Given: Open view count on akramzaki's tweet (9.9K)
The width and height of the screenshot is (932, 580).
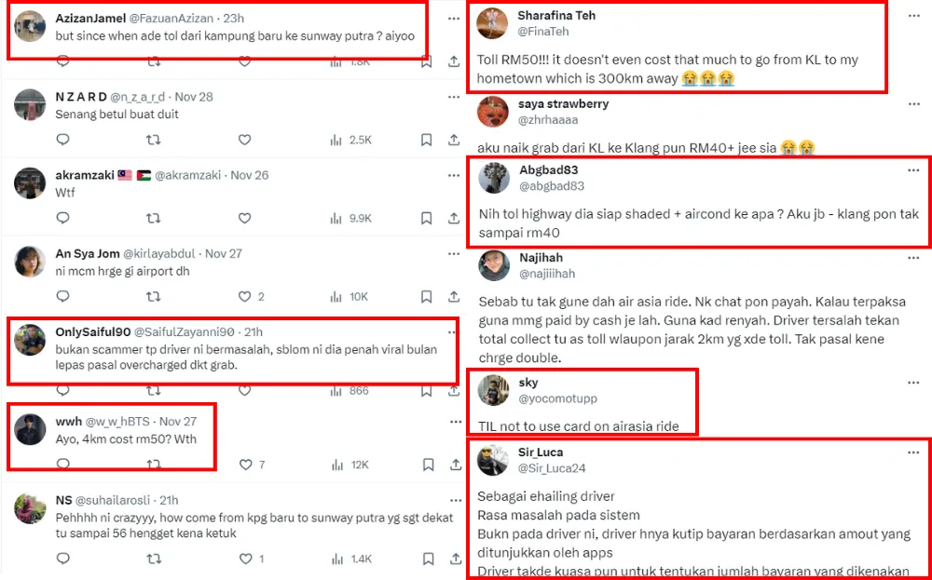Looking at the screenshot, I should 350,218.
